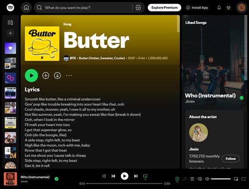This screenshot has height=189, width=249.
Task: Enter full screen mode icon
Action: 244,179
